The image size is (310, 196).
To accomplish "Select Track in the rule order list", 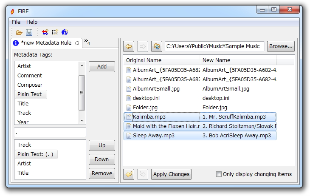I will tap(24, 145).
